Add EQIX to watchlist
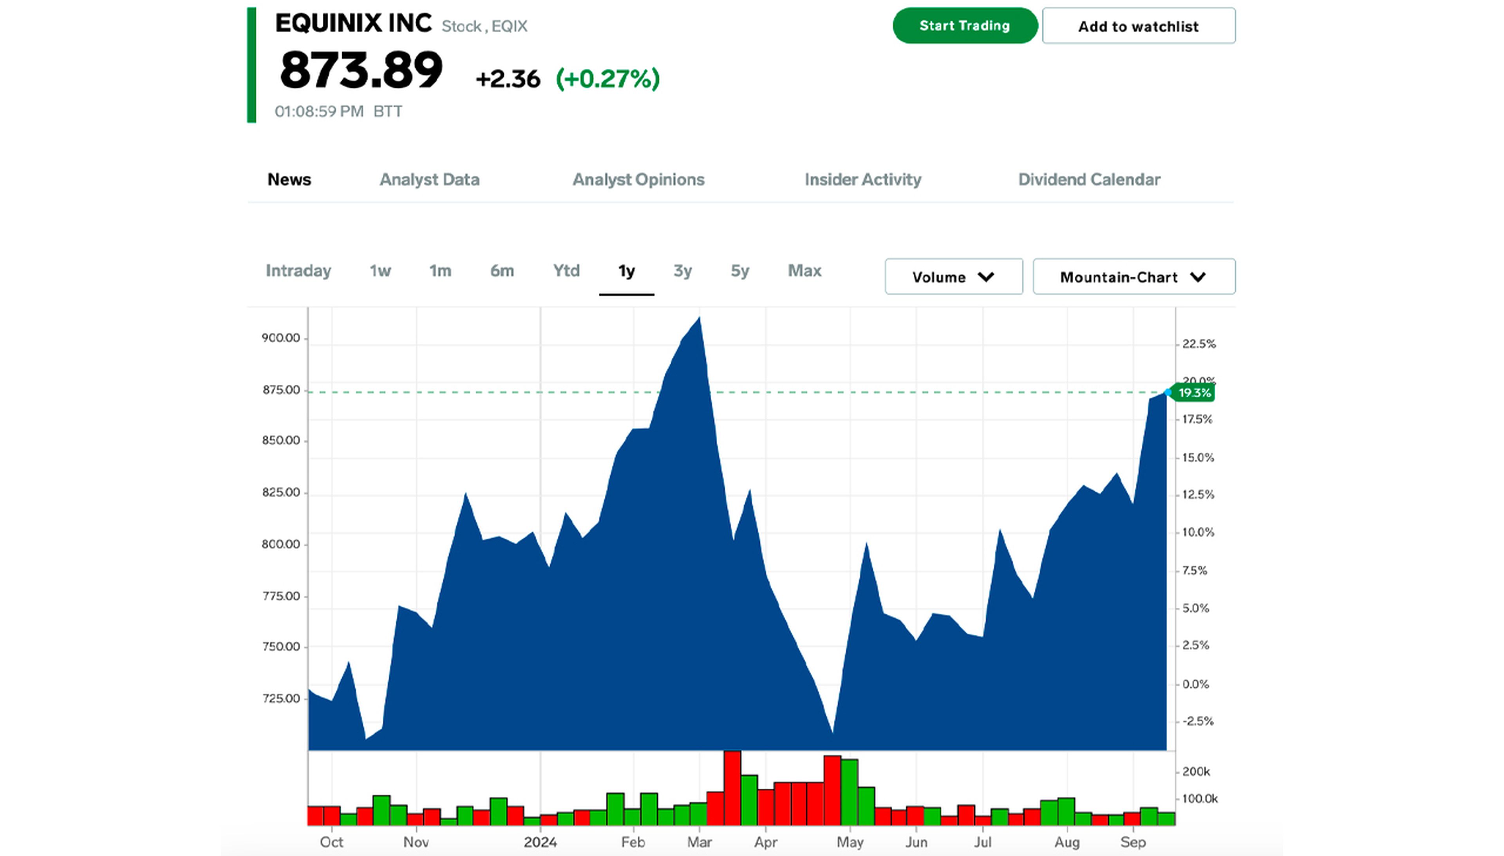Image resolution: width=1504 pixels, height=856 pixels. click(1138, 26)
